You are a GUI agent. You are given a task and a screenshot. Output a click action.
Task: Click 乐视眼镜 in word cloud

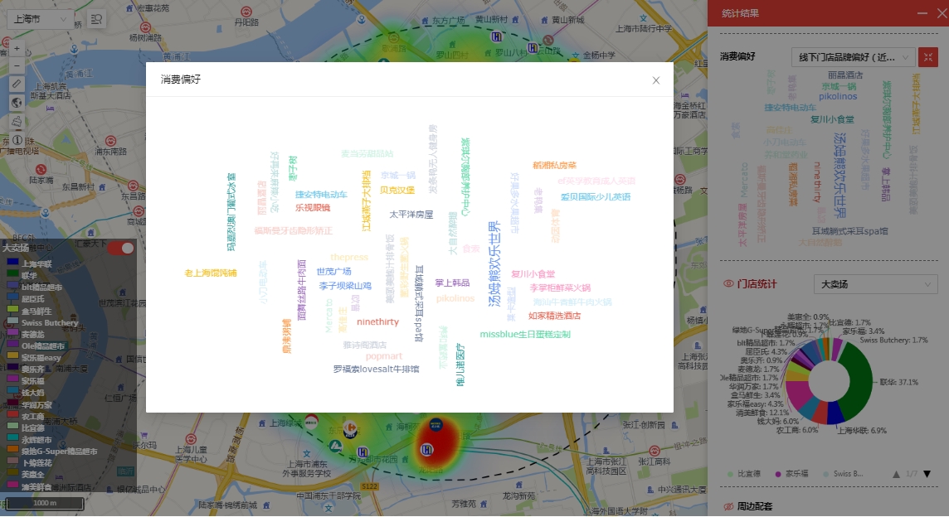point(313,208)
